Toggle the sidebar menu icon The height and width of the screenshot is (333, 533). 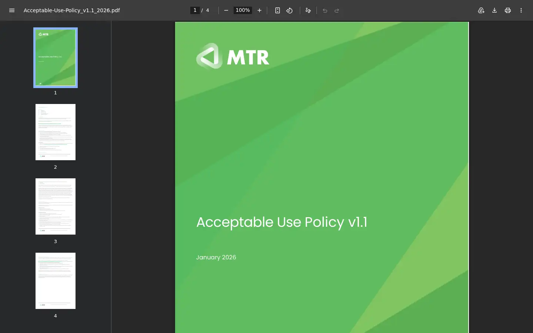click(x=12, y=10)
